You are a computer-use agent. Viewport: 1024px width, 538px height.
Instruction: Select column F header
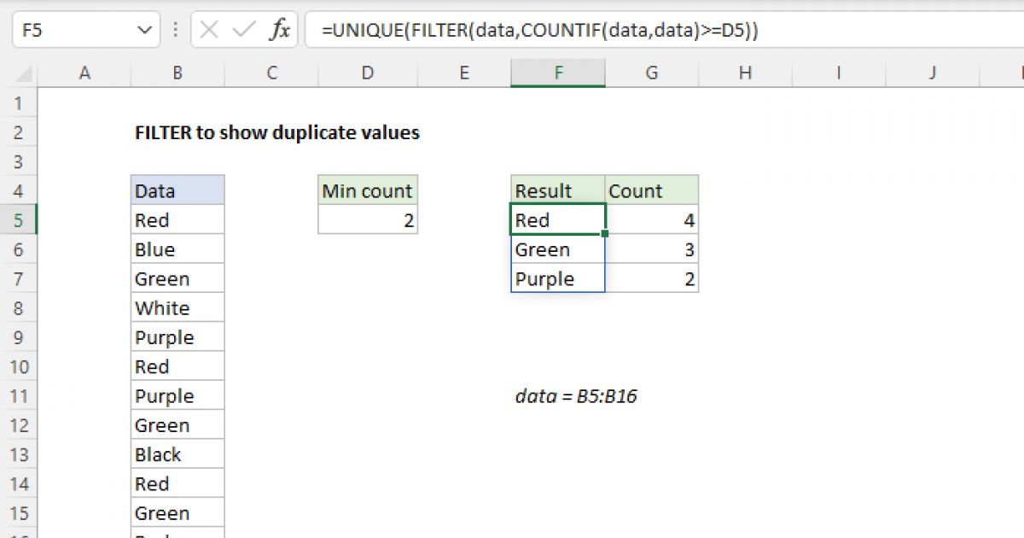(557, 73)
